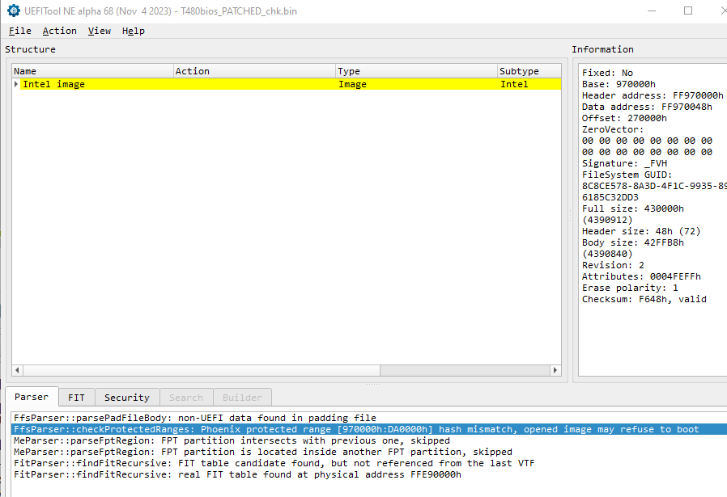Click the 'Data address: FF970048h' line

[647, 107]
